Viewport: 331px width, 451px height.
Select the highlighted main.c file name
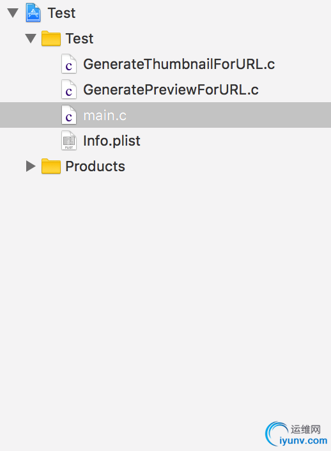coord(105,116)
